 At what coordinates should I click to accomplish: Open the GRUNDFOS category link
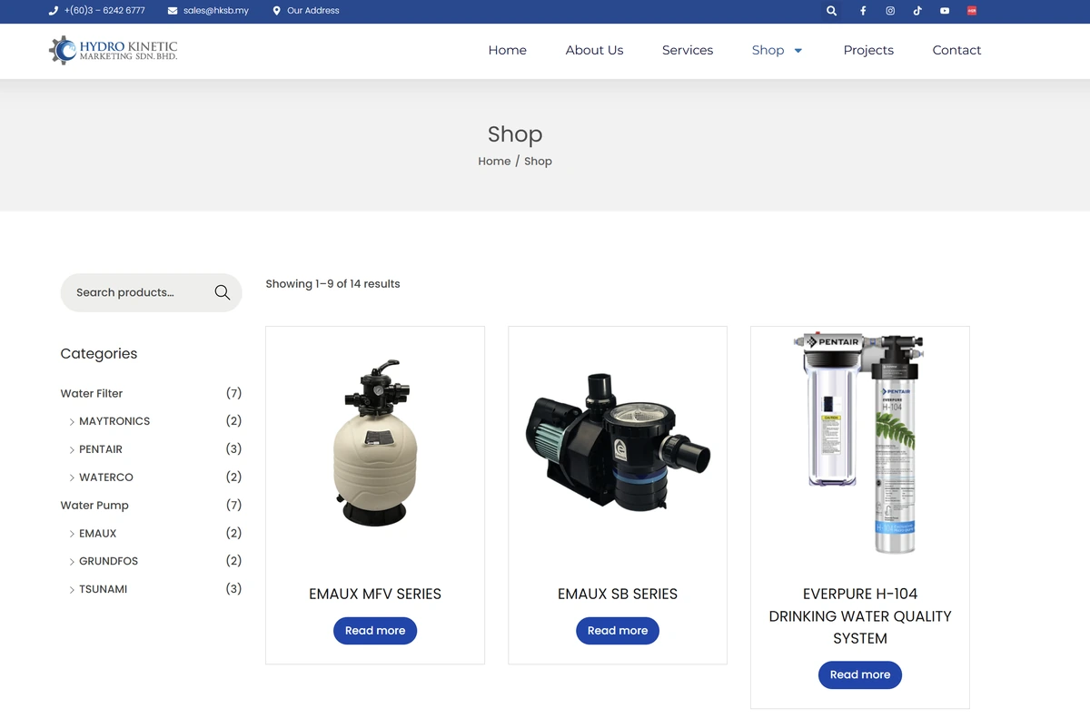[109, 561]
